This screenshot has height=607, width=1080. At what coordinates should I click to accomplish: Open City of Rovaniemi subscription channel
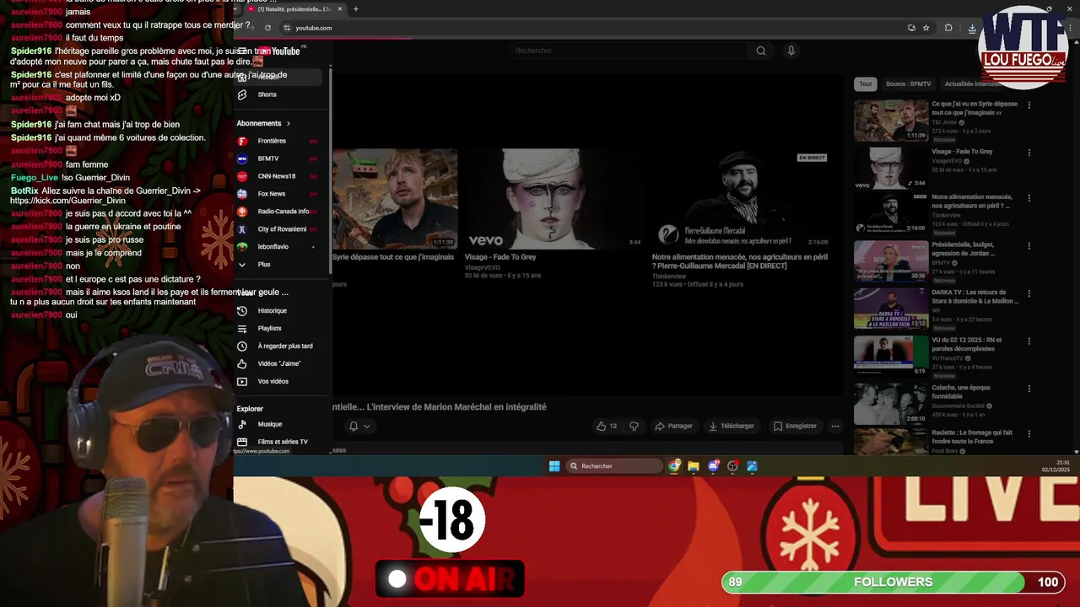pyautogui.click(x=277, y=229)
